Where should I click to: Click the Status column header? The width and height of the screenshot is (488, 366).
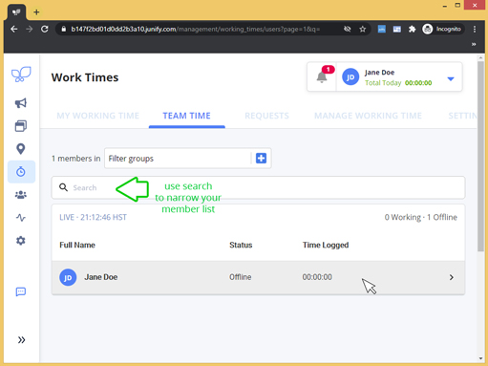pyautogui.click(x=241, y=245)
